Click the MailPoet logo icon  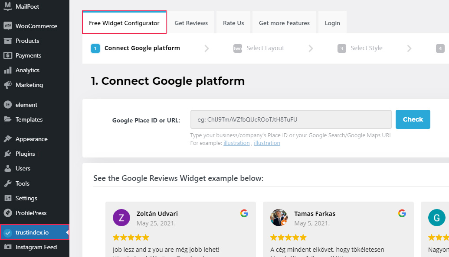[x=8, y=6]
